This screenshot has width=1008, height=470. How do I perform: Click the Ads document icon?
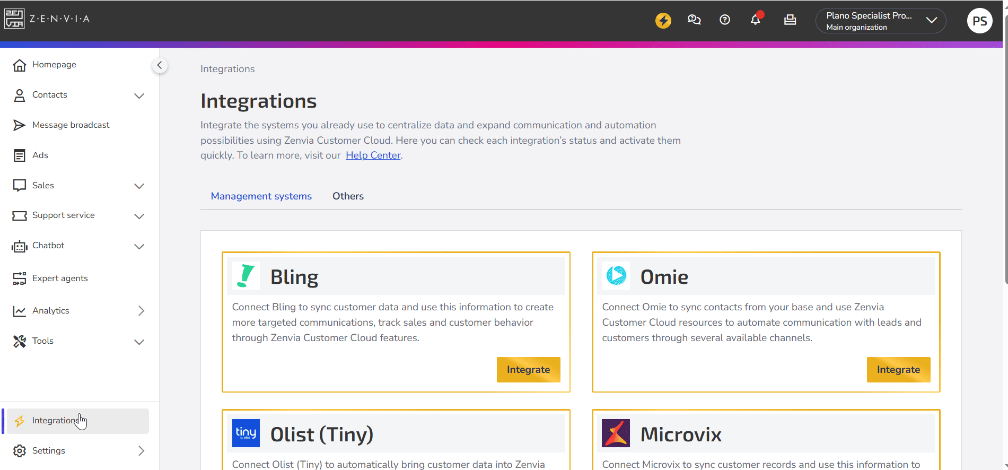(20, 155)
